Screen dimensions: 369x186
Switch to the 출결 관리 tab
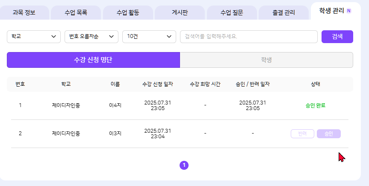pos(283,13)
